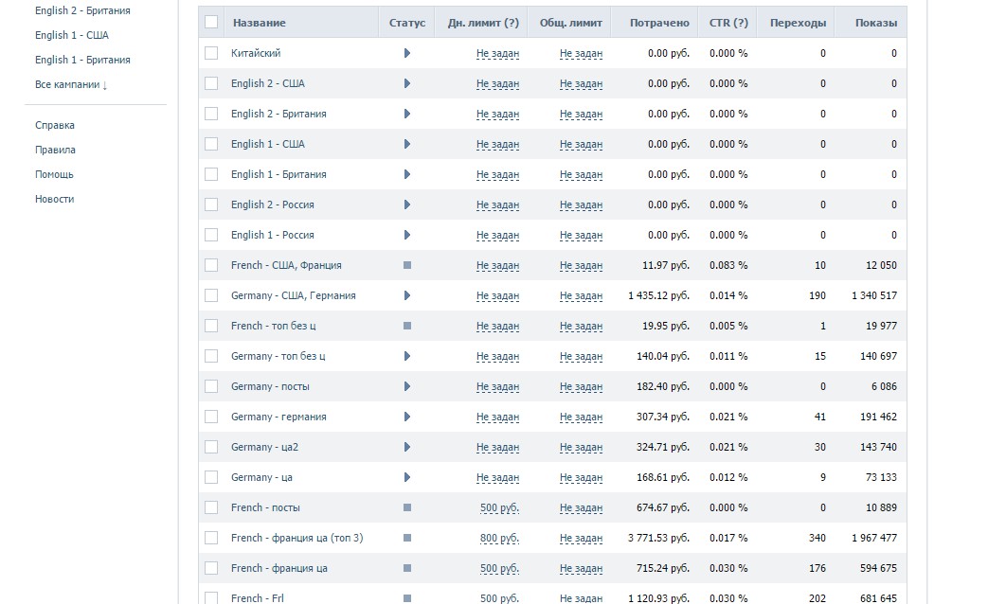Check the Germany - германия row checkbox
The height and width of the screenshot is (604, 988).
click(x=211, y=417)
